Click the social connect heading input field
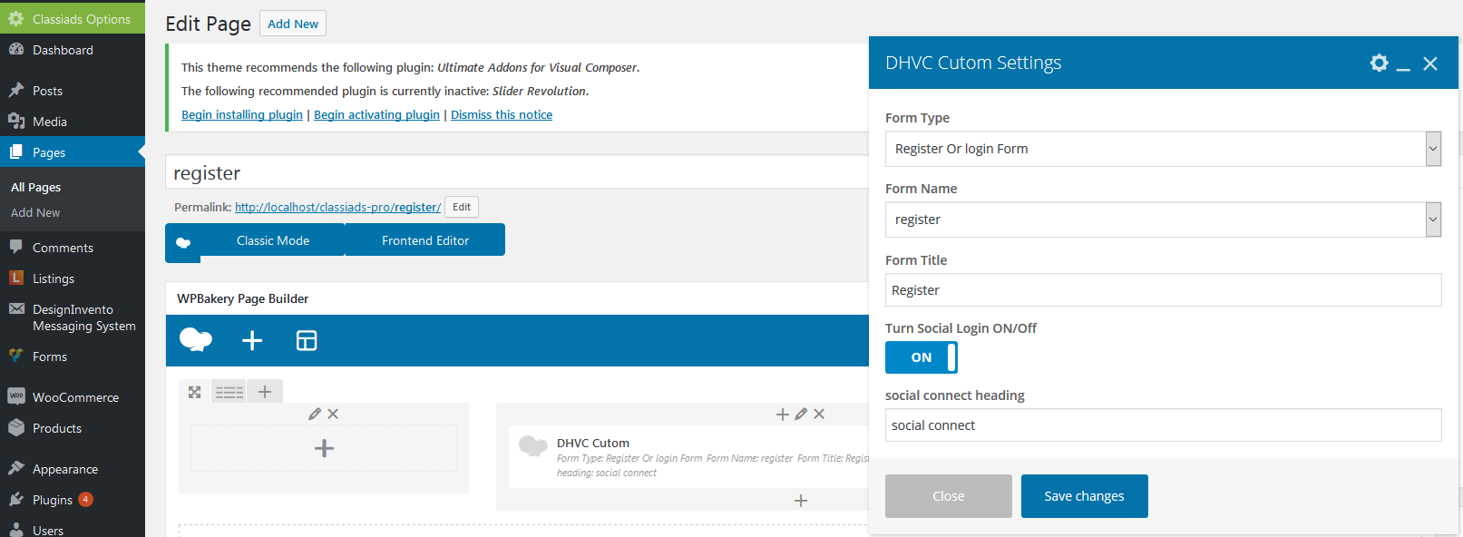The image size is (1463, 537). [x=1163, y=425]
